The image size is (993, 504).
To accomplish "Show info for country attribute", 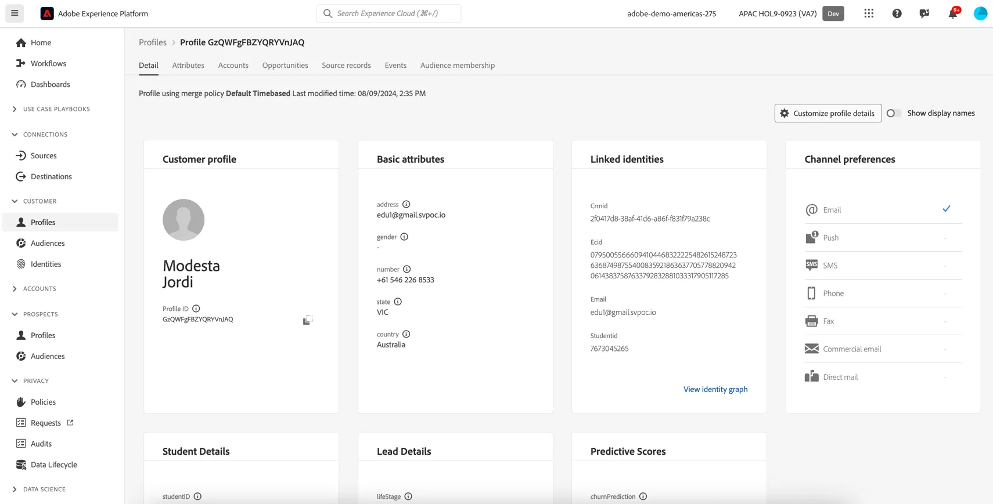I will click(406, 334).
